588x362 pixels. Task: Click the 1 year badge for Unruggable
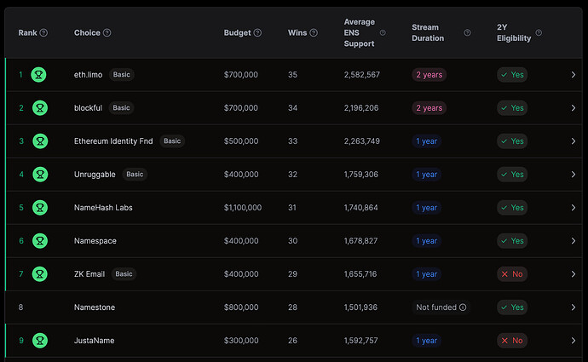426,175
